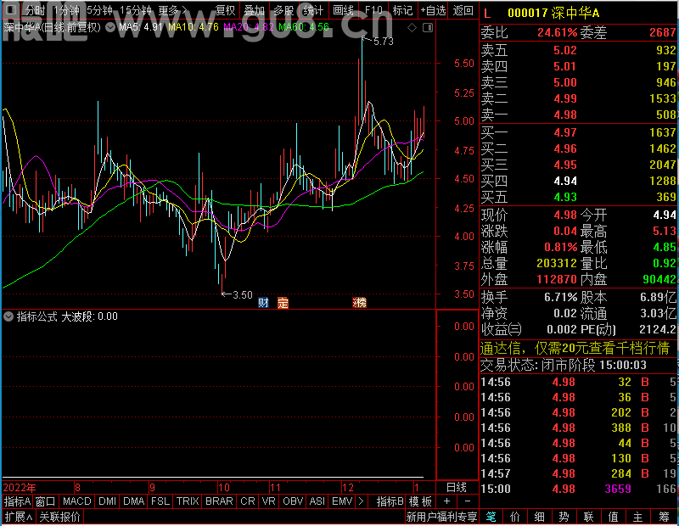The image size is (679, 526).
Task: Select the 15分钟 timeframe
Action: pos(136,10)
